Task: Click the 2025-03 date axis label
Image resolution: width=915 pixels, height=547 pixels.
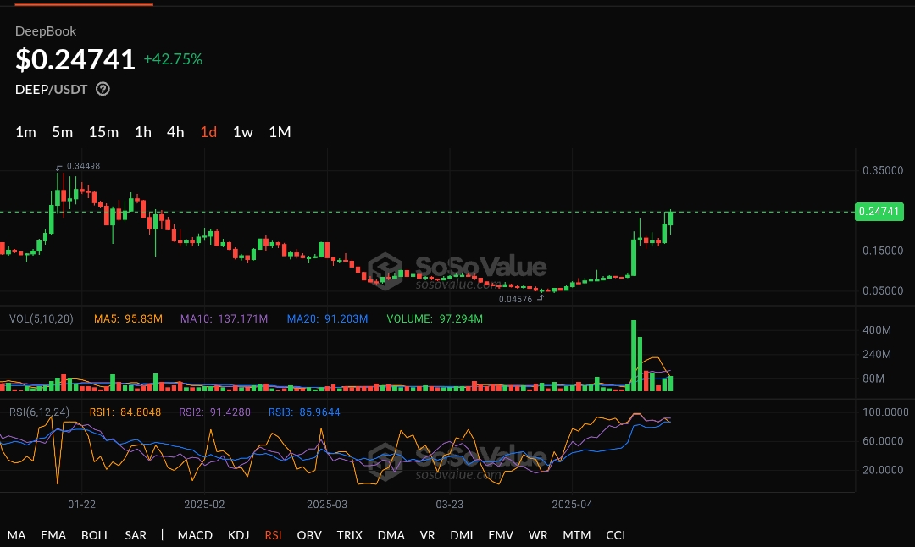Action: pyautogui.click(x=327, y=505)
